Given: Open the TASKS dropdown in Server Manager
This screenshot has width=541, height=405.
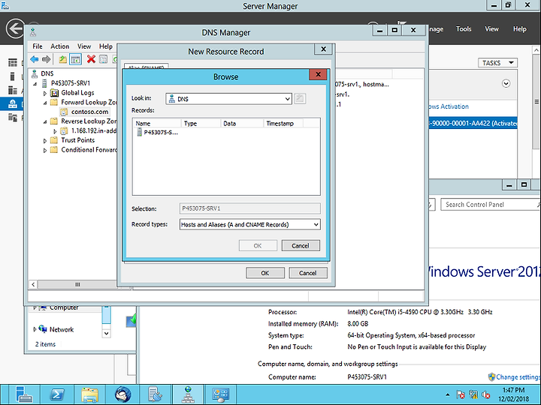Looking at the screenshot, I should coord(497,63).
